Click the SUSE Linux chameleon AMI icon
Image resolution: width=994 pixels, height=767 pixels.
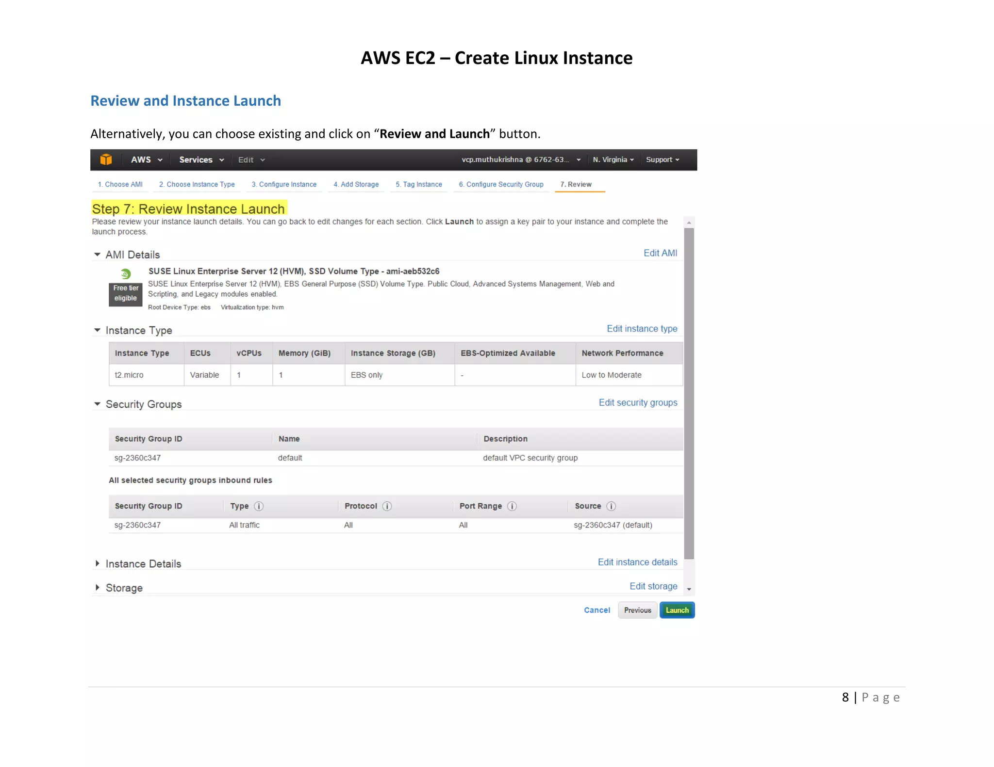tap(126, 274)
